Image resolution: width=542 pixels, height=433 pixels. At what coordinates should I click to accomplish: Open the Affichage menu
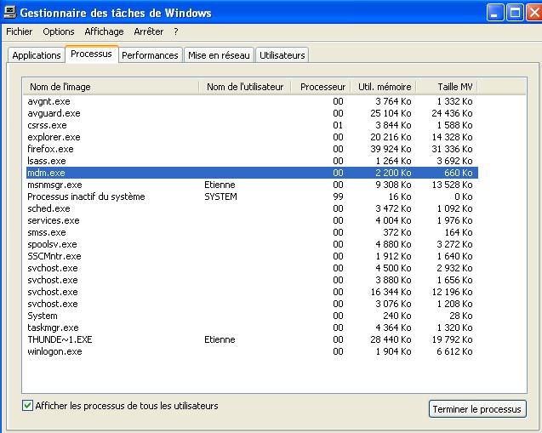pos(104,31)
